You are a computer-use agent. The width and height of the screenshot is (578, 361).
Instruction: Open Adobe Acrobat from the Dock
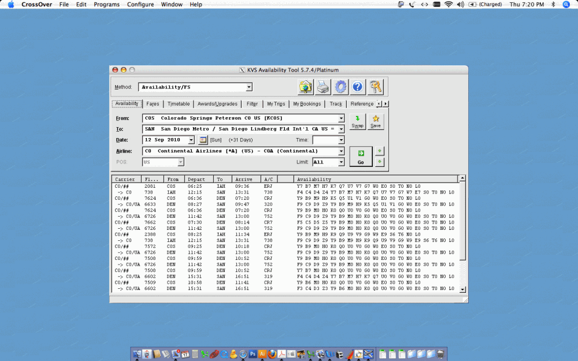[x=281, y=354]
